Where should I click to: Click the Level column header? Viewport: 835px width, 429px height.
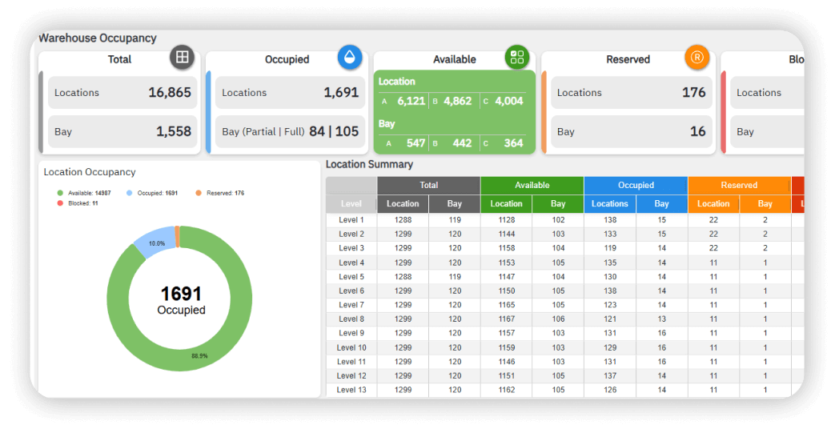tap(351, 204)
